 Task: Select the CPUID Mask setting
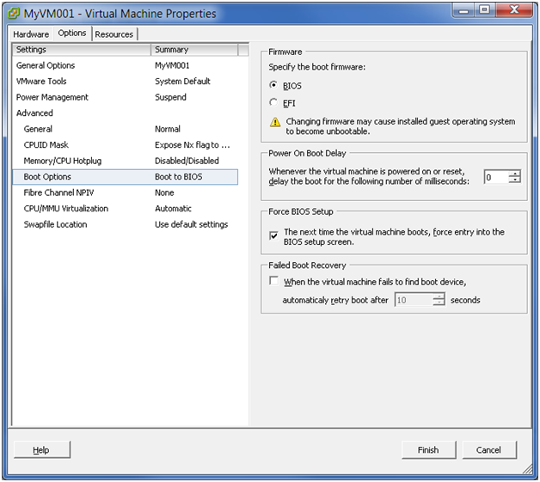pyautogui.click(x=46, y=145)
